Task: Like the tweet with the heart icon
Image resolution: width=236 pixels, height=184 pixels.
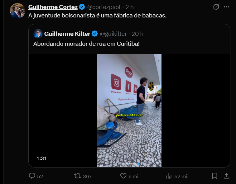Action: click(x=123, y=176)
